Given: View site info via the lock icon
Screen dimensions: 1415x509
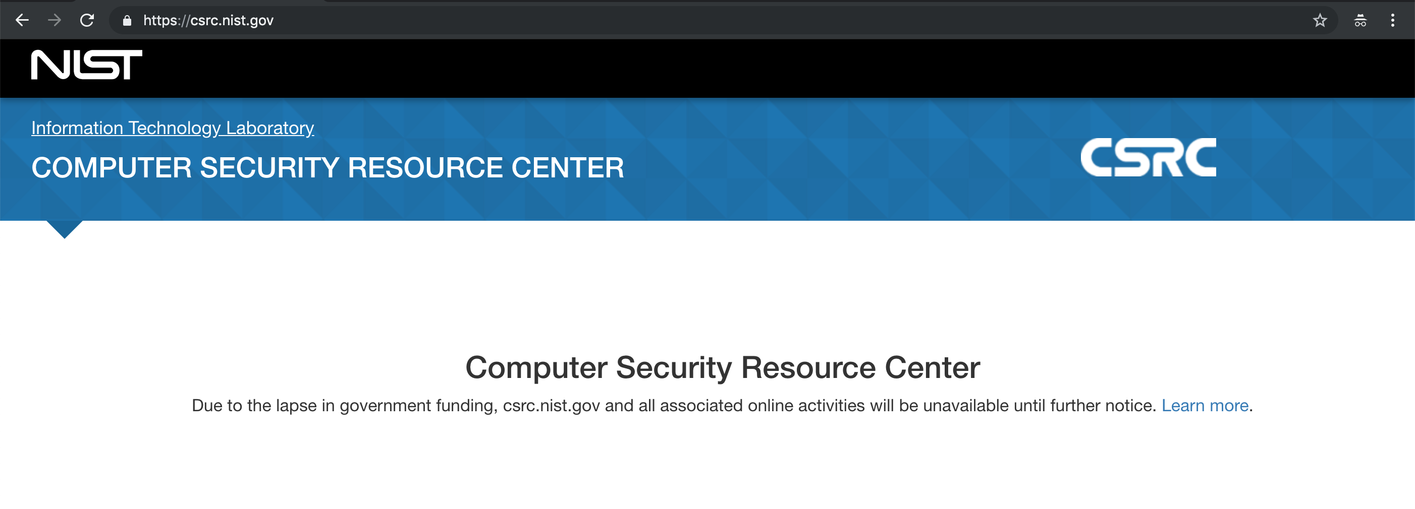Looking at the screenshot, I should 127,21.
